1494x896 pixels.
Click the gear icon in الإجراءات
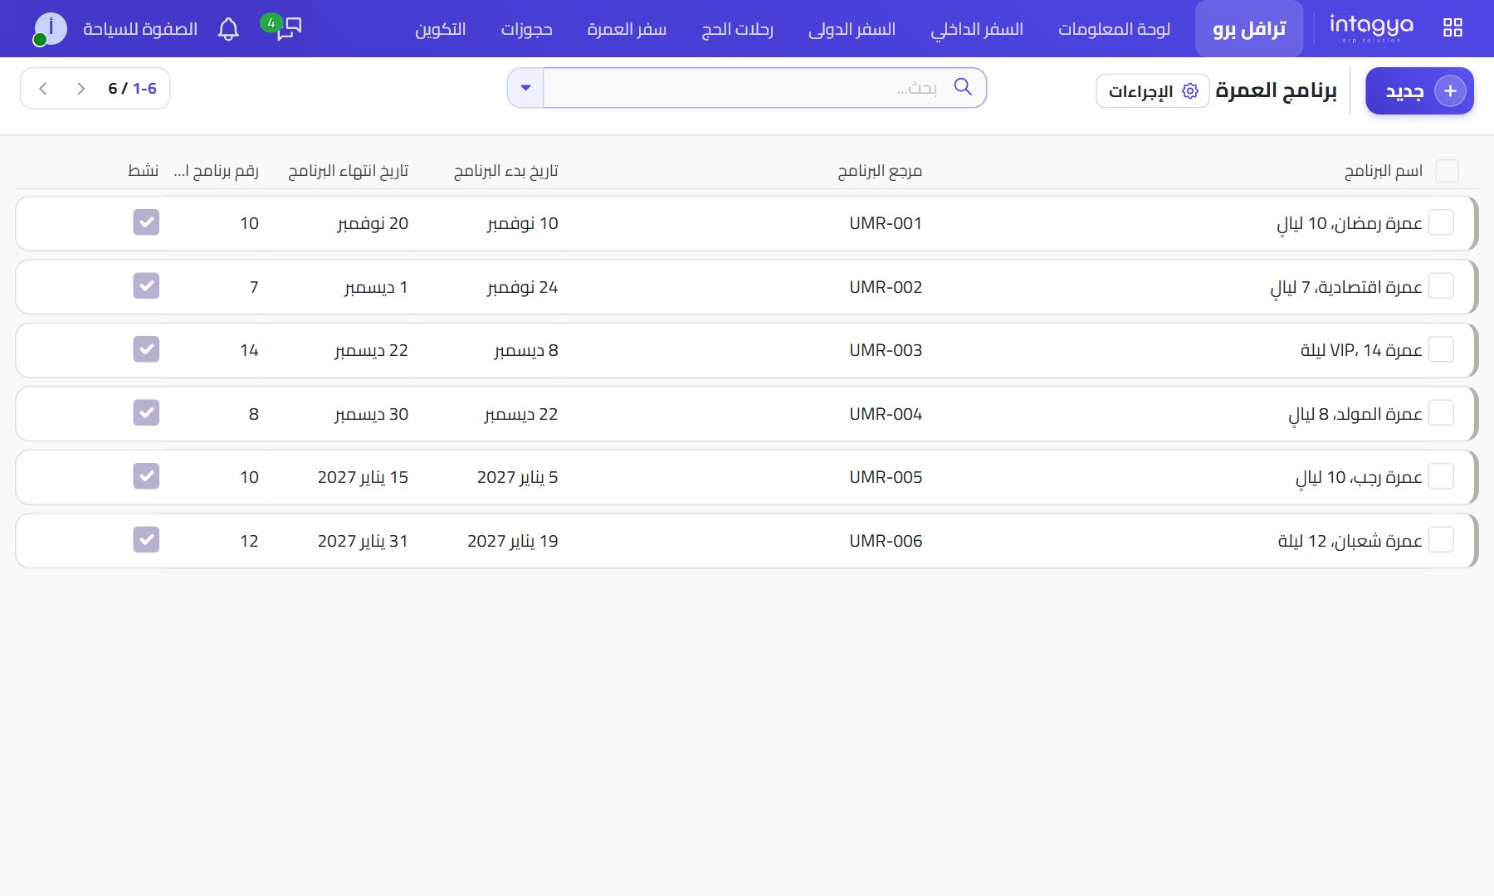pos(1190,91)
